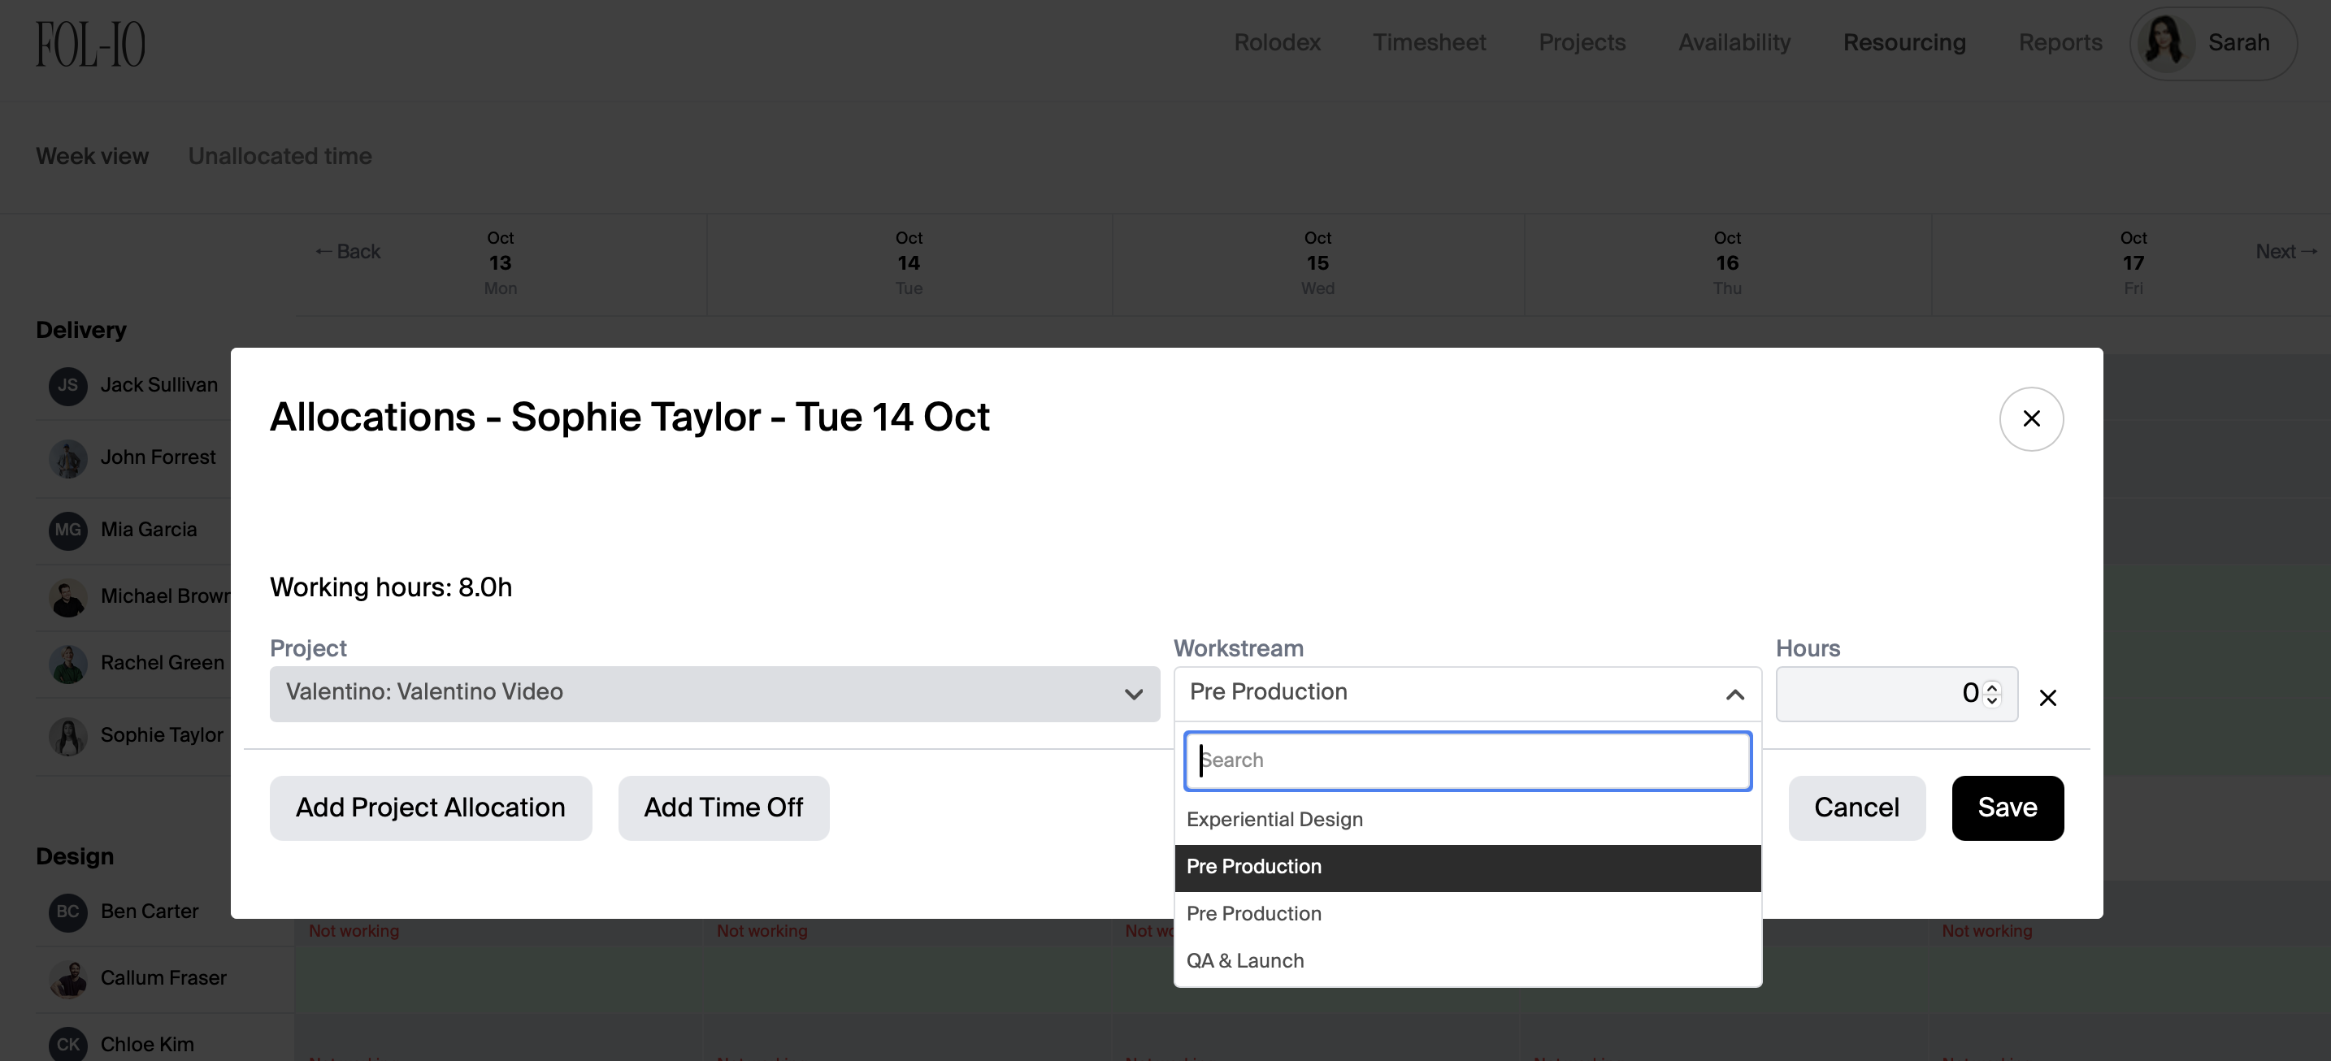This screenshot has height=1061, width=2331.
Task: Click Ben Carter's BC initials avatar
Action: pos(68,912)
